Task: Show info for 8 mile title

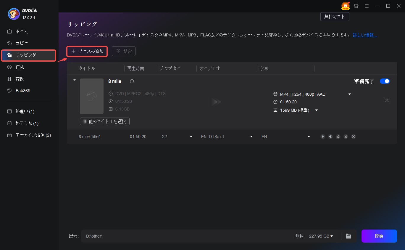Action: (x=132, y=81)
